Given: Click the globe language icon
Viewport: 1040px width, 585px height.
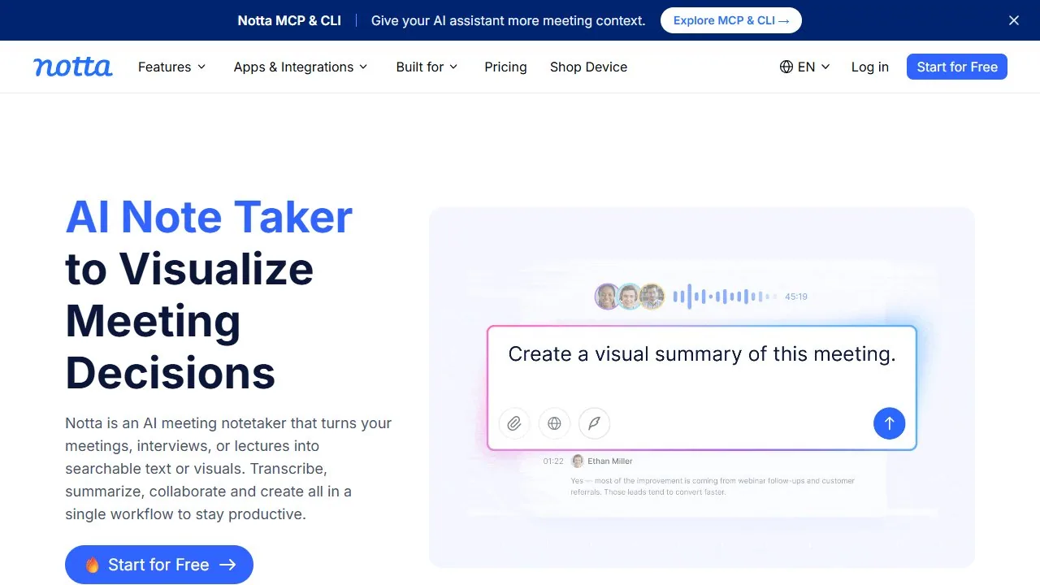Looking at the screenshot, I should (786, 67).
